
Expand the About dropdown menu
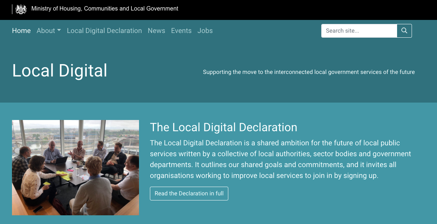[x=49, y=31]
